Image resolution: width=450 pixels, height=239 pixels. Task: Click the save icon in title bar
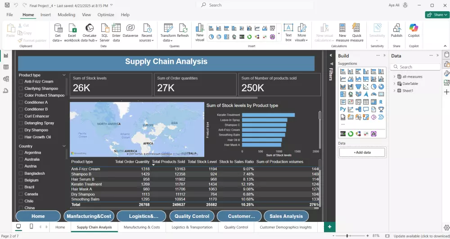point(7,5)
